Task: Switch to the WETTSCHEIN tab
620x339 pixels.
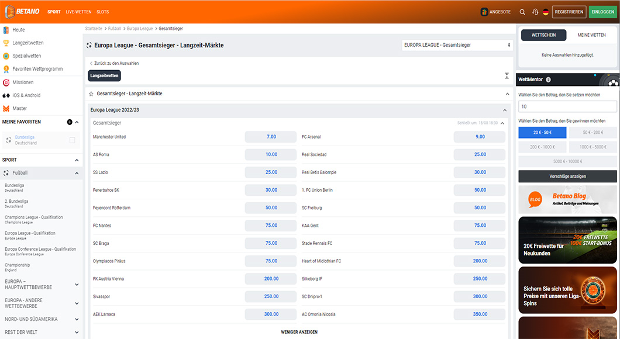Action: (x=543, y=35)
